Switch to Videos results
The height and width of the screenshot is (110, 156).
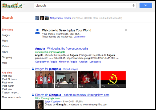pyautogui.click(x=6, y=46)
